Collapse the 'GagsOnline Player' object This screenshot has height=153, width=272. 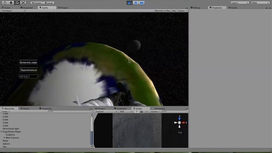pyautogui.click(x=1, y=132)
